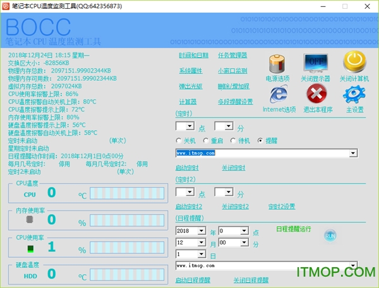379x288 pixels.
Task: Click the round RUN button
Action: point(330,236)
